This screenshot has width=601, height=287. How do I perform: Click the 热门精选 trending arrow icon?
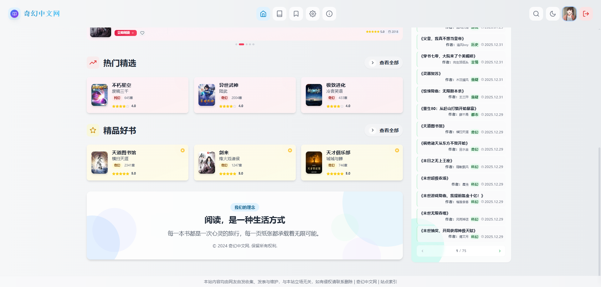(93, 63)
